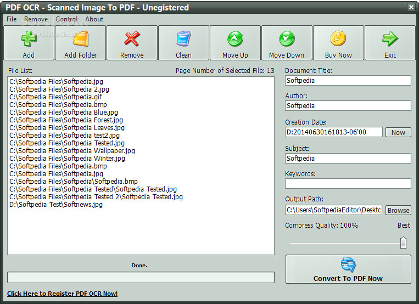This screenshot has width=419, height=304.
Task: Click the Add Folder icon
Action: pyautogui.click(x=80, y=39)
